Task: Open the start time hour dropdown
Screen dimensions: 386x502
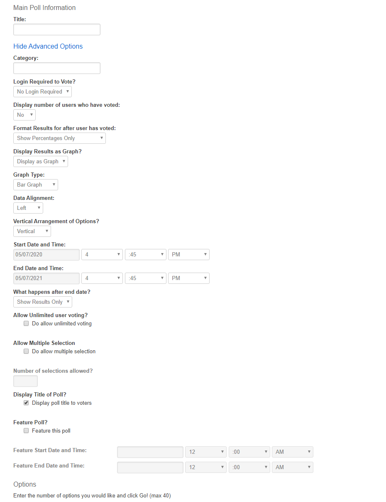Action: click(x=102, y=254)
